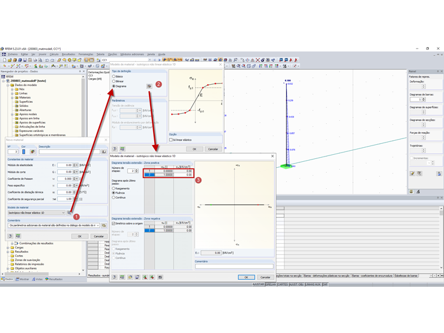Select Fluência in positive zone

coord(113,193)
